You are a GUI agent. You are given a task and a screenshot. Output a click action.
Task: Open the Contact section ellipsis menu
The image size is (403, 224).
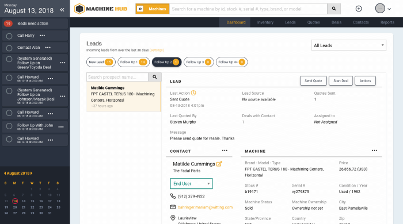pos(225,150)
